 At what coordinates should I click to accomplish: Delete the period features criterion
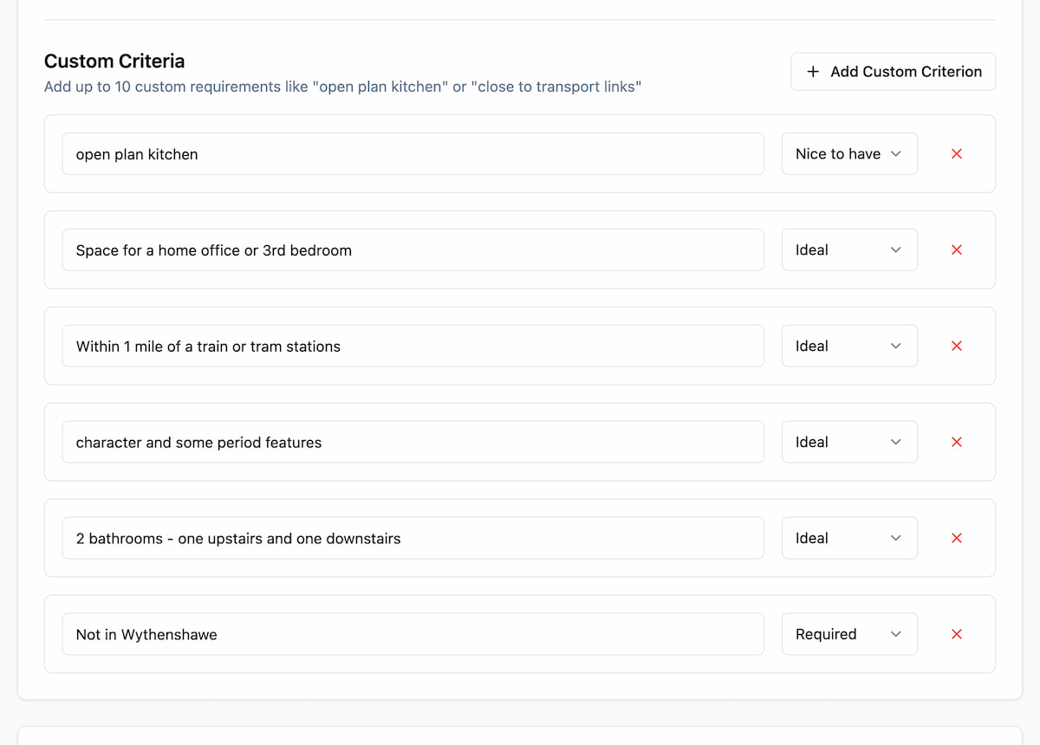tap(957, 443)
